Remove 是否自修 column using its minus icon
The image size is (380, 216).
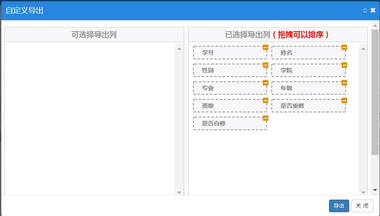point(265,118)
